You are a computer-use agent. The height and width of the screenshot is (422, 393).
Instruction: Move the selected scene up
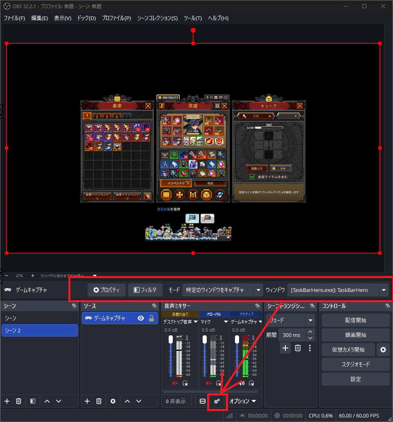click(x=47, y=401)
